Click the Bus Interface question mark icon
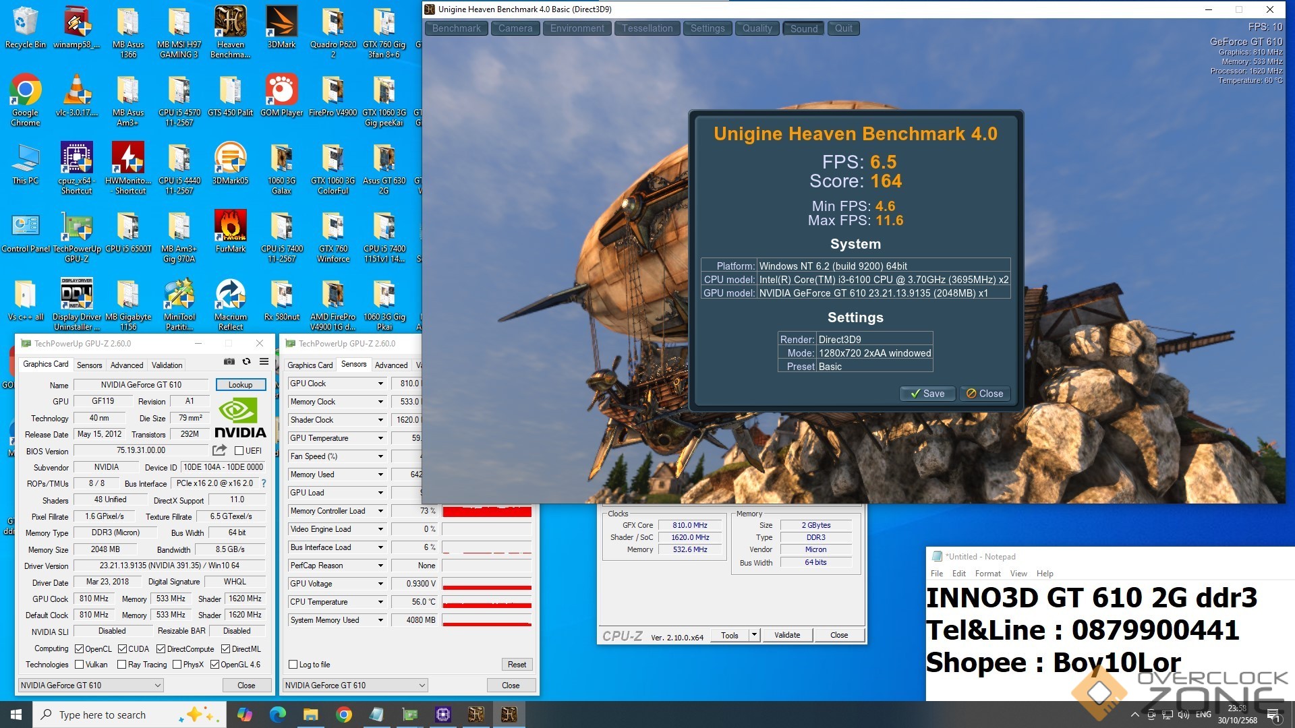Screen dimensions: 1295x728 click(264, 483)
